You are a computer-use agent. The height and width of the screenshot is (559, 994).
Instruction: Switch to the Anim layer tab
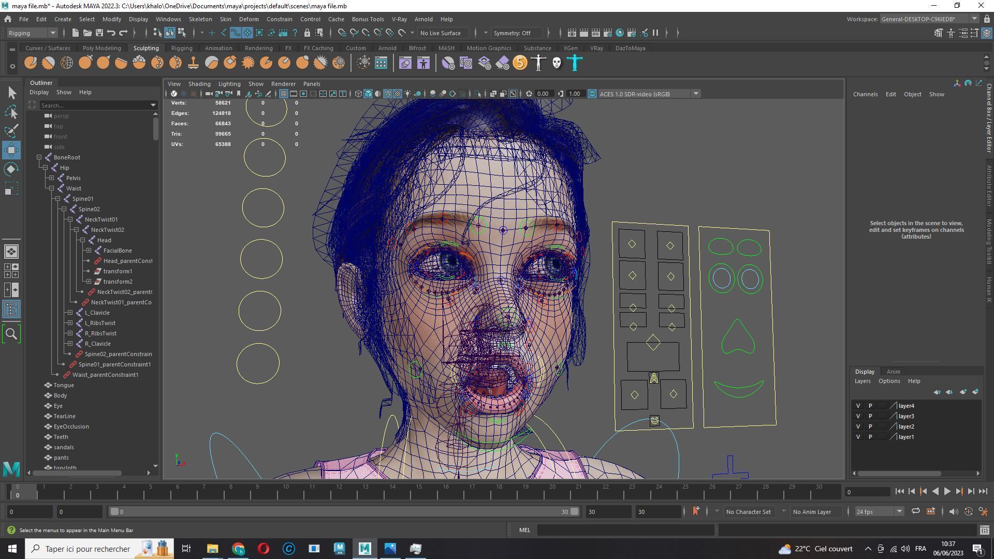tap(893, 372)
